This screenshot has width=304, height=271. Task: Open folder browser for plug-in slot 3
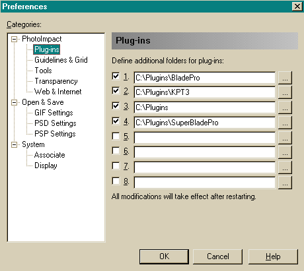pos(285,107)
